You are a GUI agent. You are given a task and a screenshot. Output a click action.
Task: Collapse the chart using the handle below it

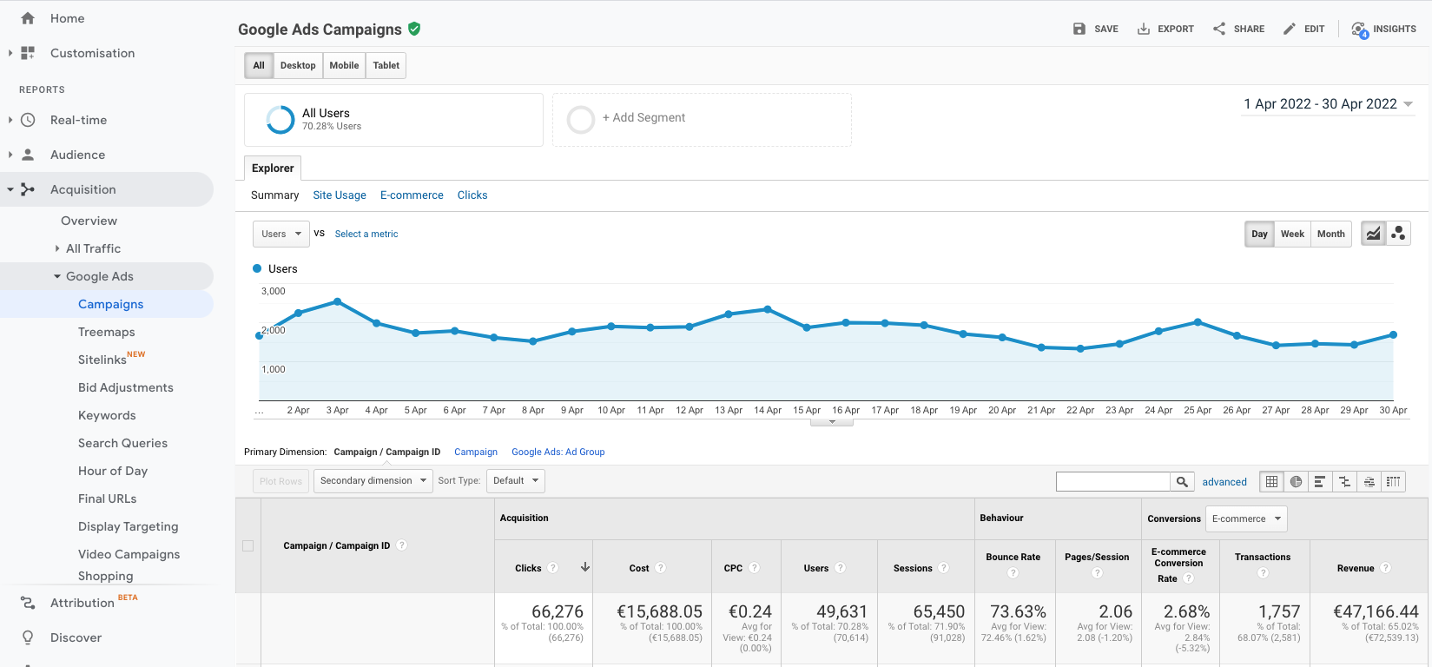[x=832, y=422]
